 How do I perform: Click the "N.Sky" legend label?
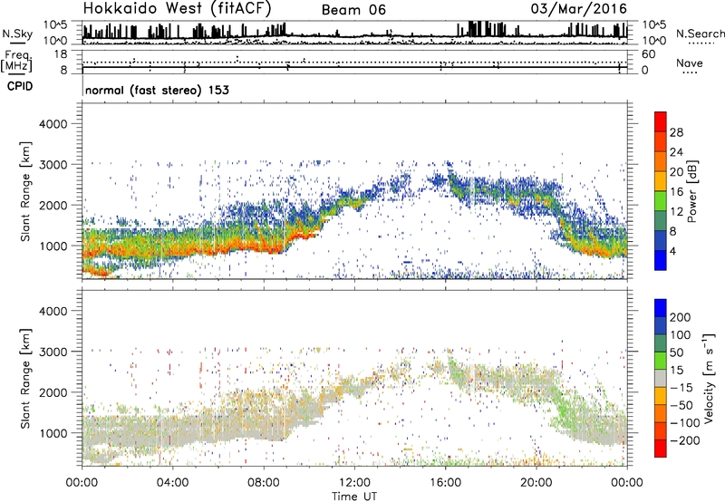17,34
